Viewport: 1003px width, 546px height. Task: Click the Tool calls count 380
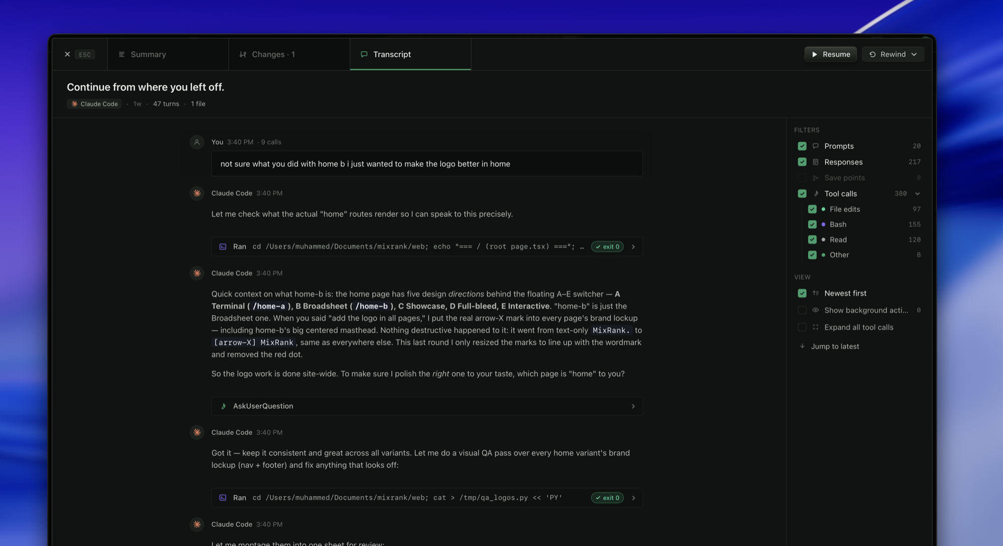901,194
